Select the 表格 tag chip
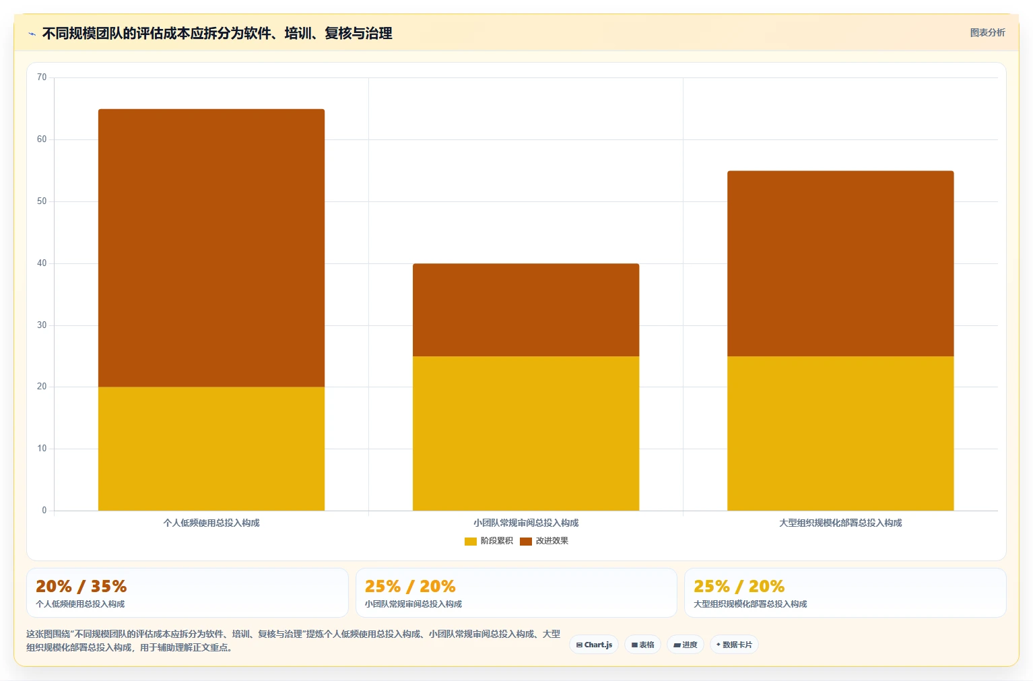 (x=642, y=645)
